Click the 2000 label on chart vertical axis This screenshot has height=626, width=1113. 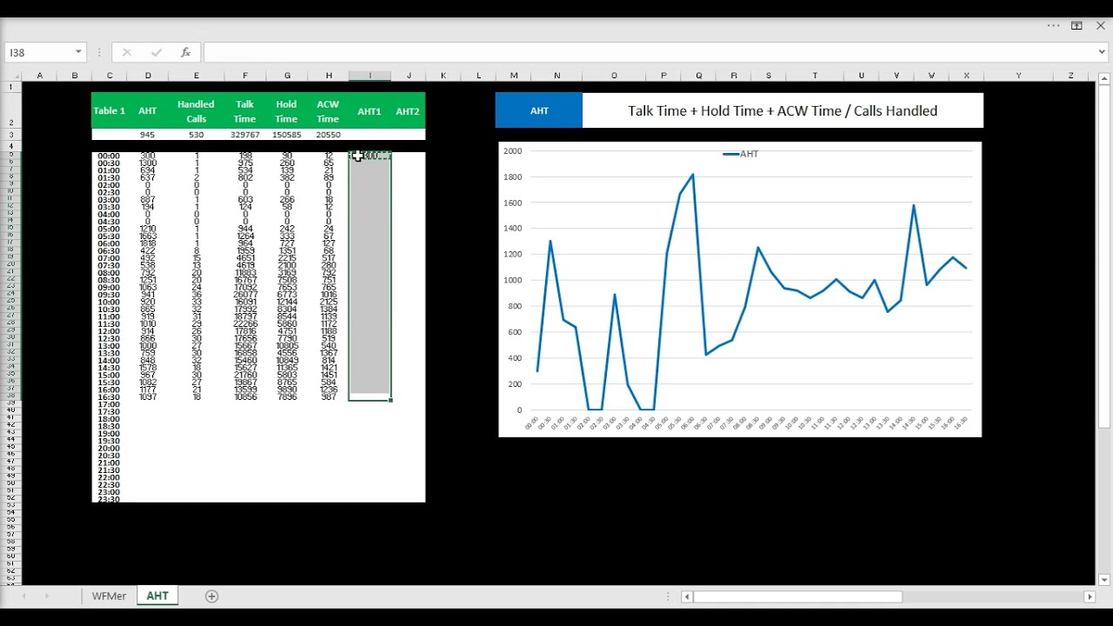(x=512, y=151)
